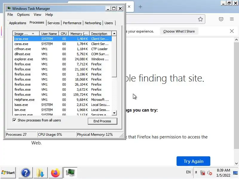
Task: Open the Start menu
Action: coord(8,173)
